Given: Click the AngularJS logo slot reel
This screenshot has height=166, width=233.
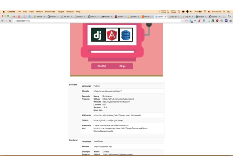Looking at the screenshot, I should click(112, 35).
